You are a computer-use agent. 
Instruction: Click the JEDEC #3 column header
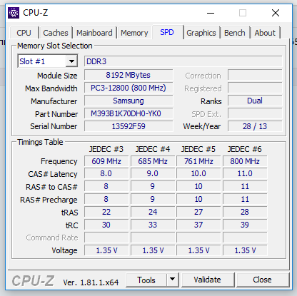point(106,149)
